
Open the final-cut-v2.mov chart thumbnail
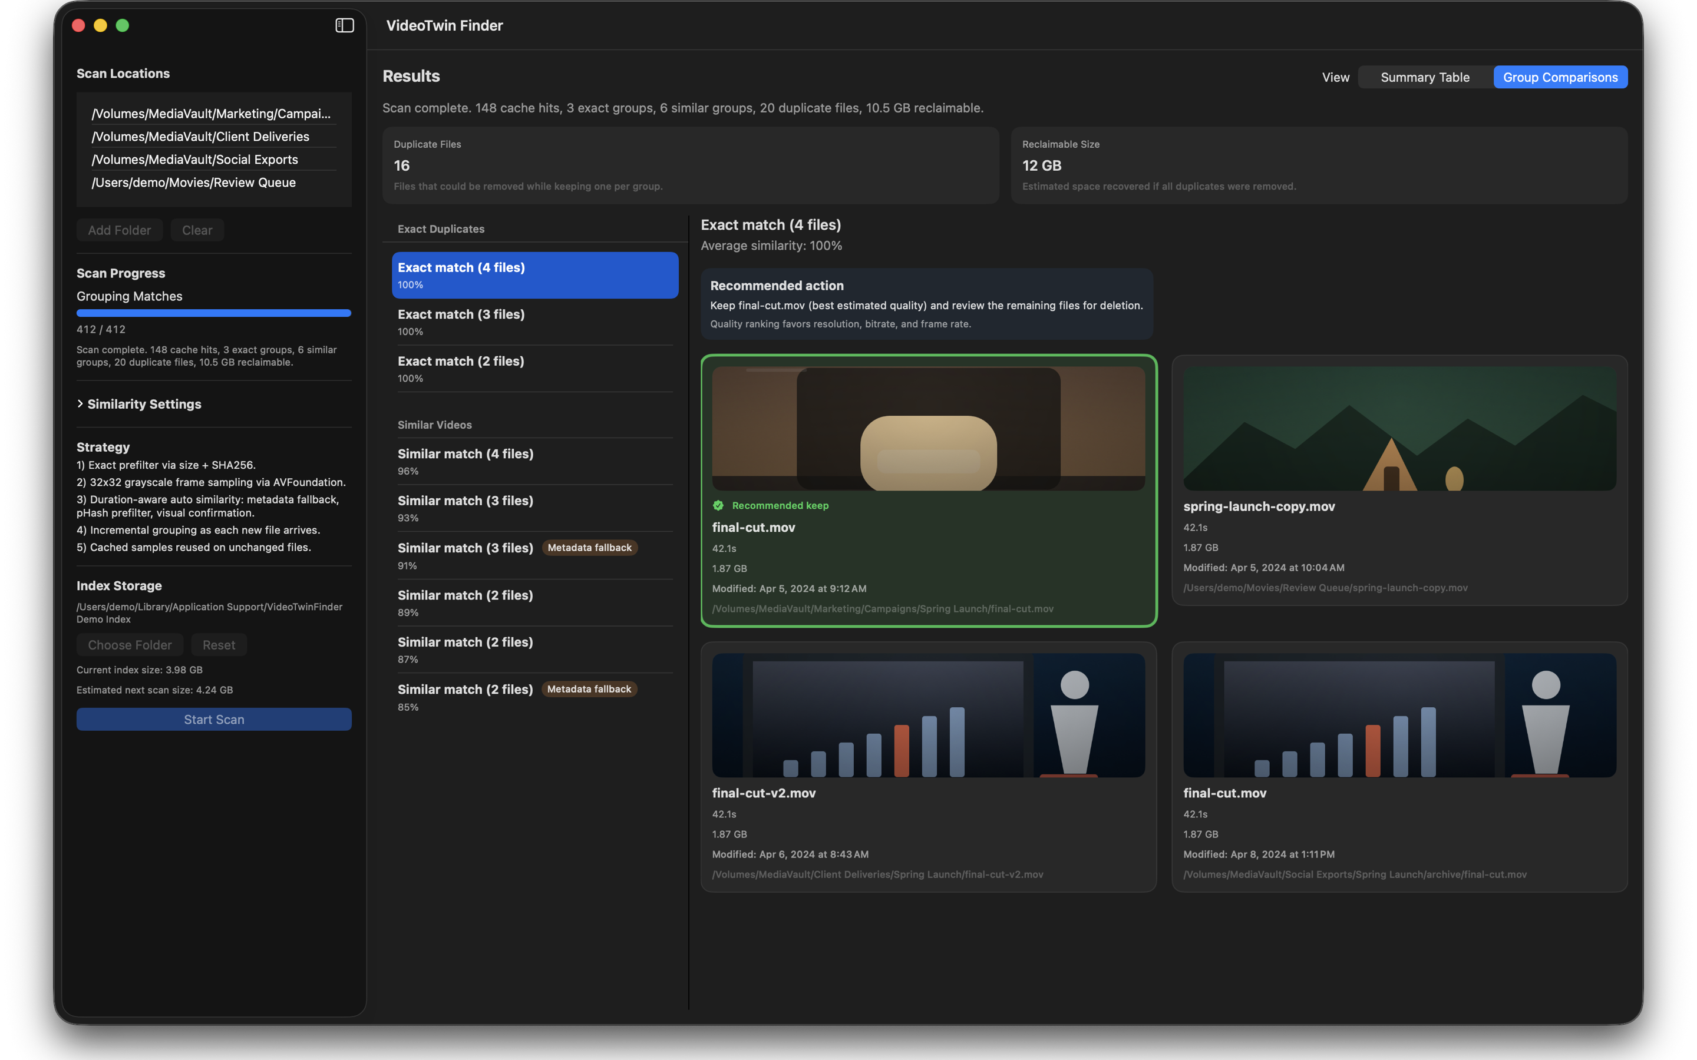pos(927,715)
